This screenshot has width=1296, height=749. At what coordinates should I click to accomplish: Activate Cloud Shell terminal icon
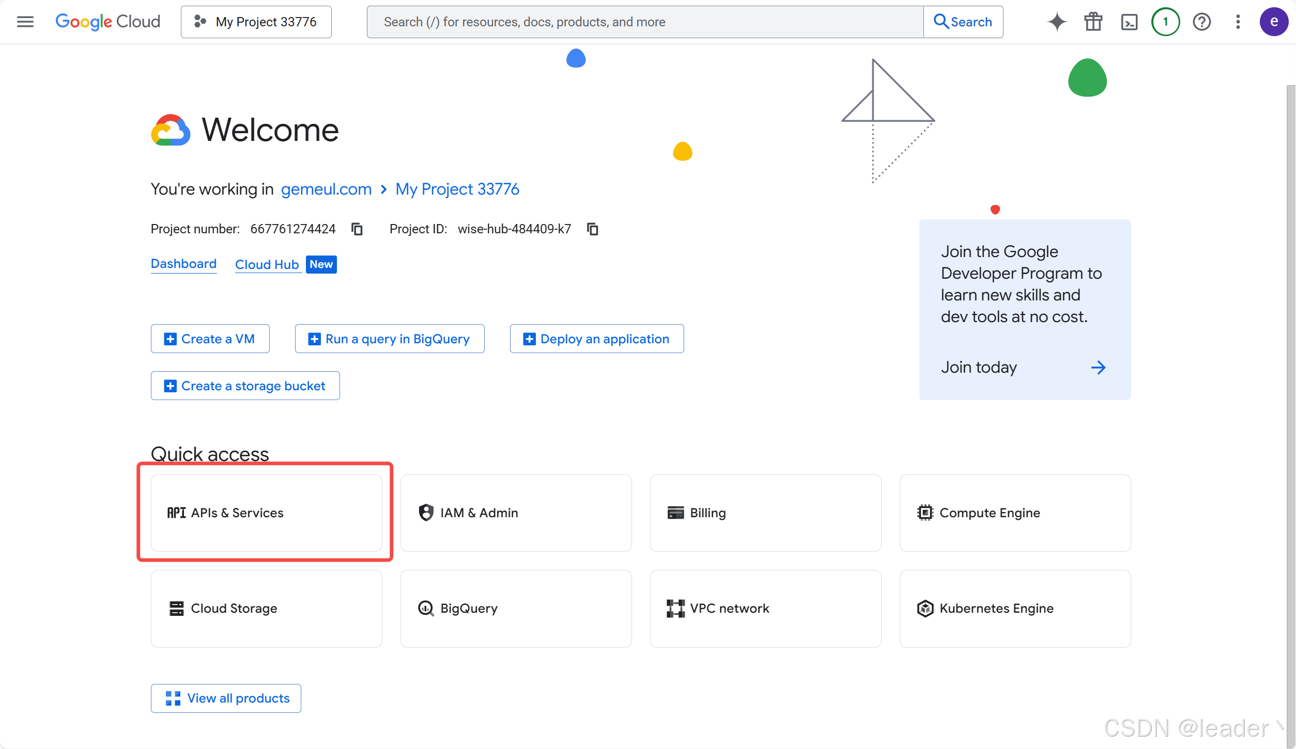[x=1129, y=22]
